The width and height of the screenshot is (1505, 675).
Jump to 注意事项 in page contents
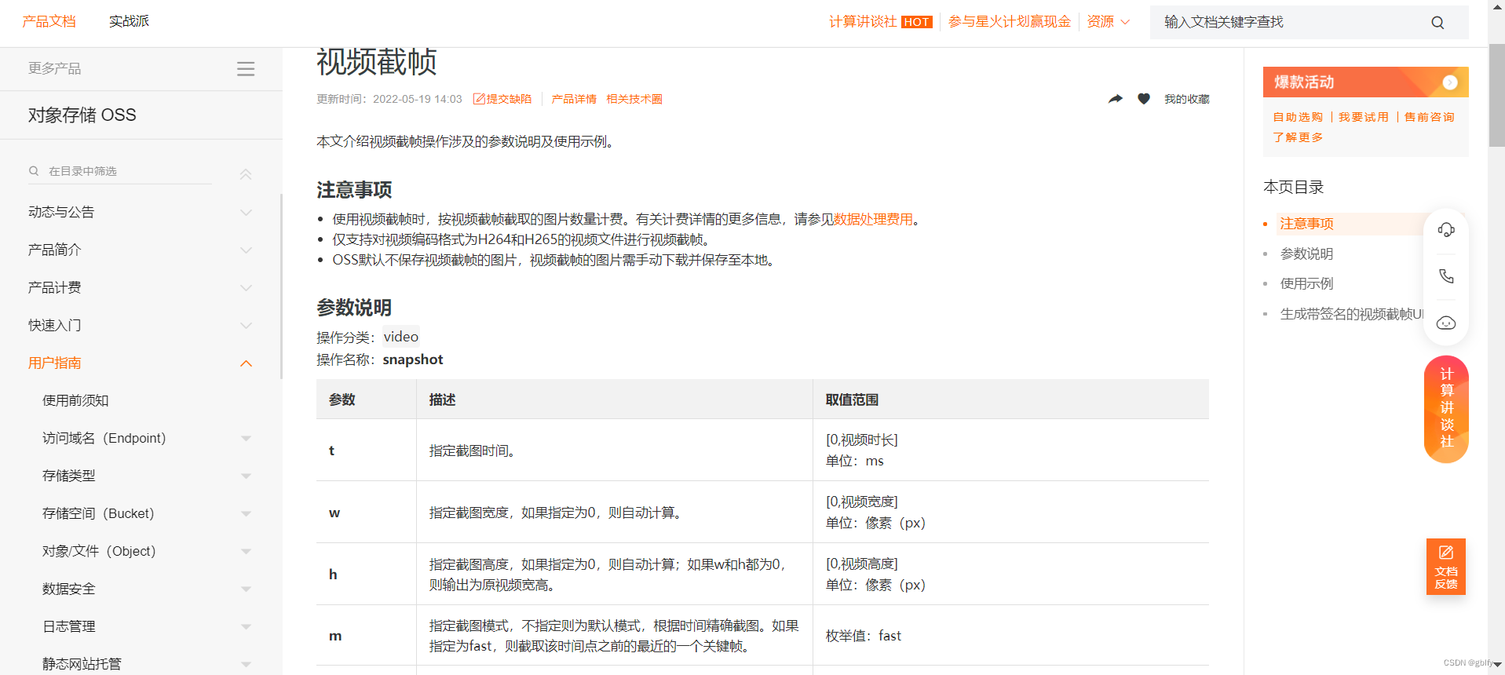(x=1306, y=224)
